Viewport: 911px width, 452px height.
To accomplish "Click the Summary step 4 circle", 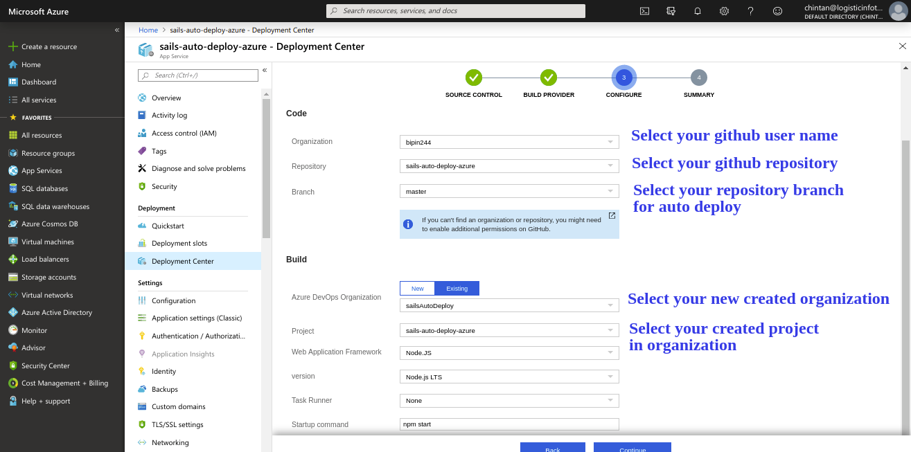I will point(699,78).
